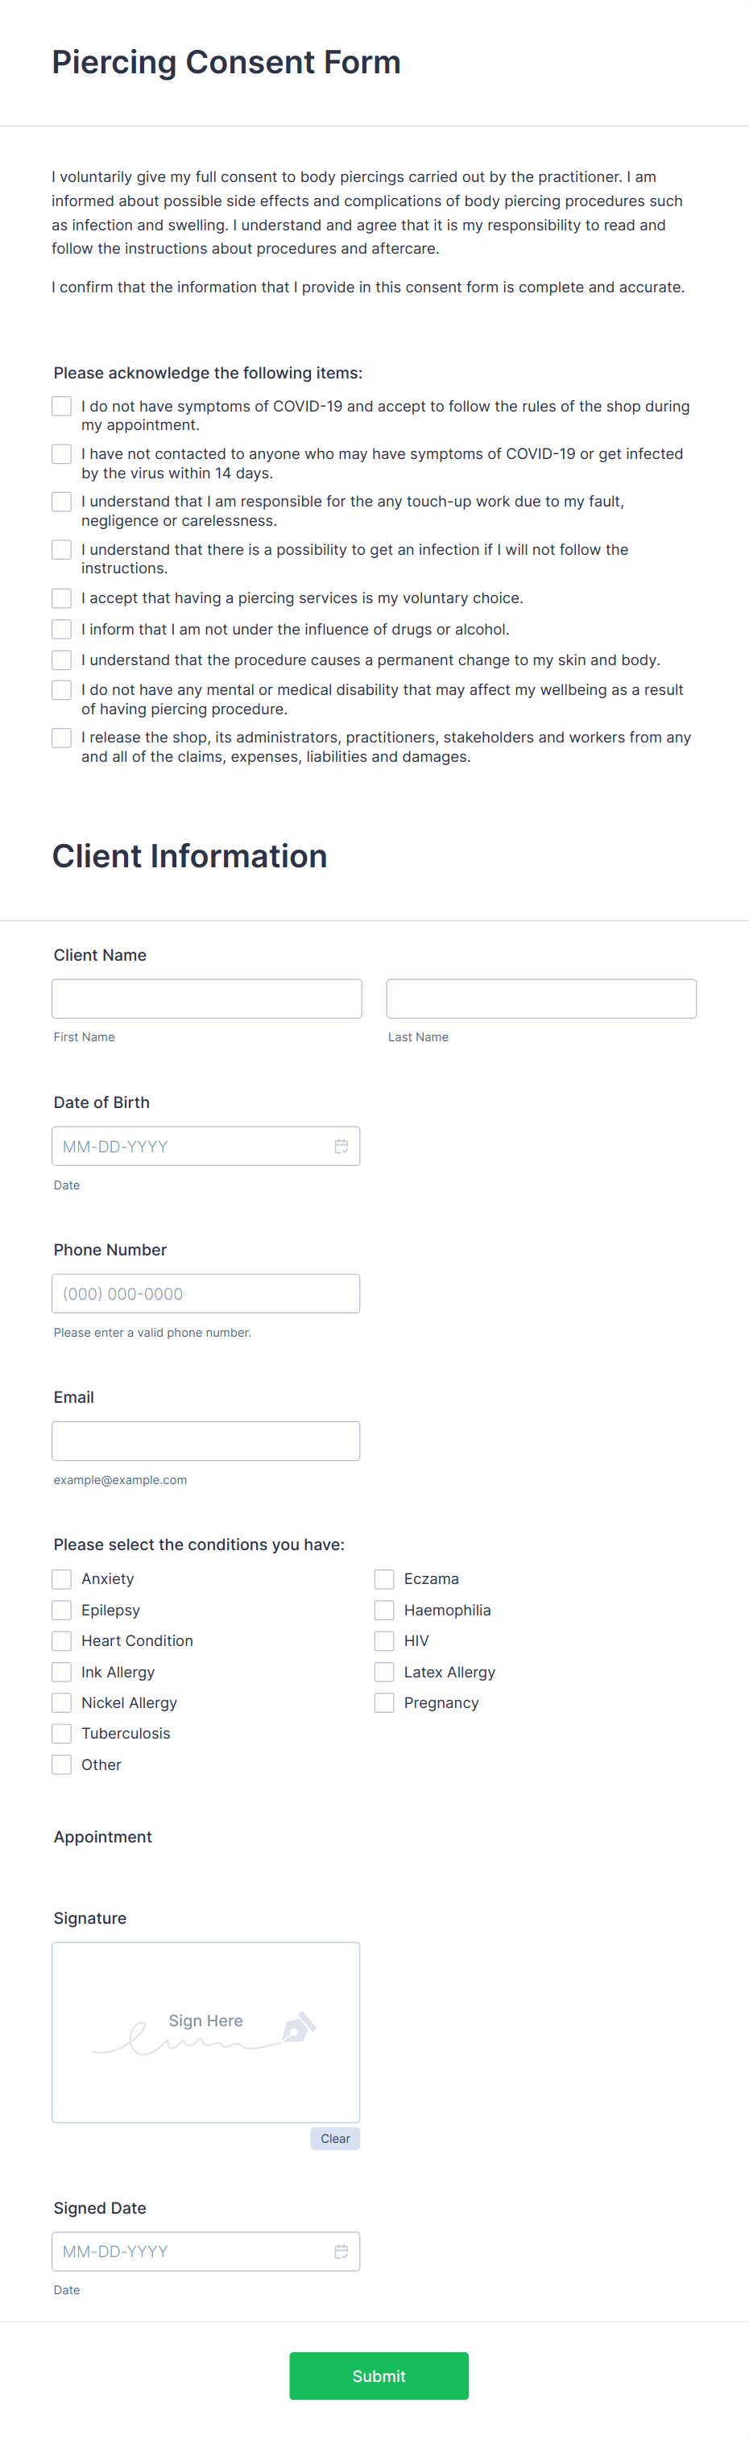
Task: Check the Other condition option
Action: (61, 1764)
